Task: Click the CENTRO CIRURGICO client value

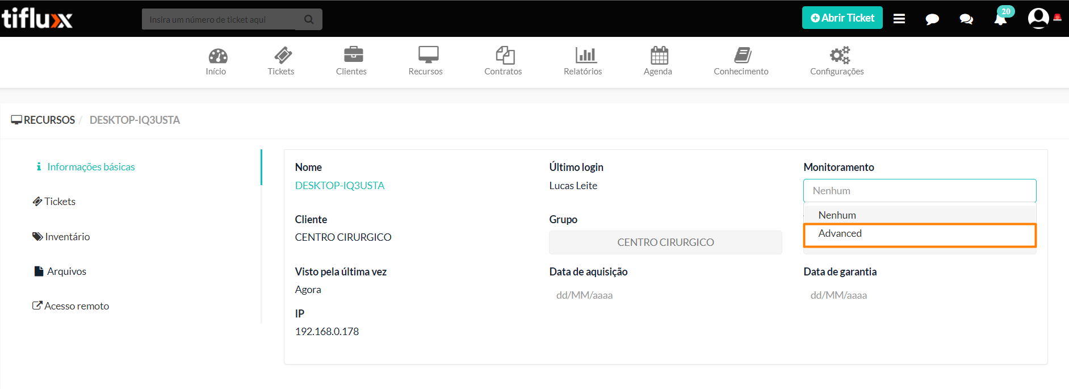Action: coord(343,237)
